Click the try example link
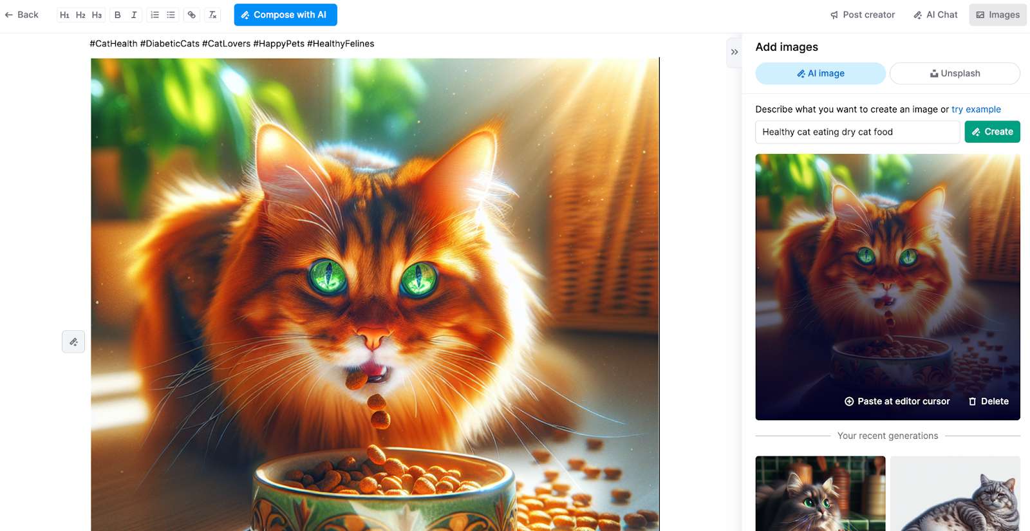 pyautogui.click(x=976, y=109)
